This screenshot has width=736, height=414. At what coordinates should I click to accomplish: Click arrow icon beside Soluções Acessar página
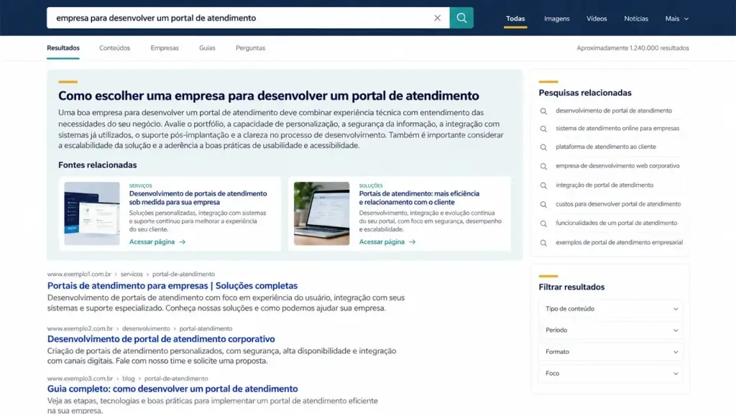[x=412, y=242]
